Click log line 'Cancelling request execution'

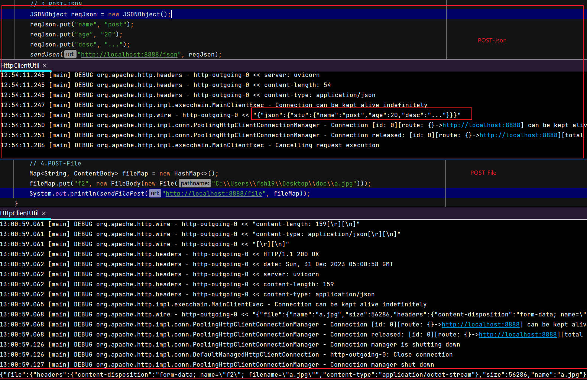pos(190,145)
